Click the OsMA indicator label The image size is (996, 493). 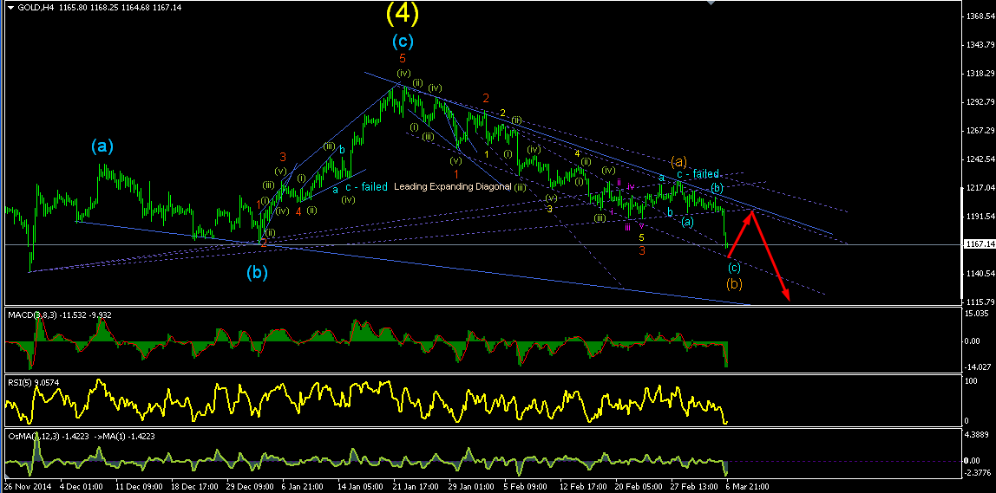click(81, 436)
